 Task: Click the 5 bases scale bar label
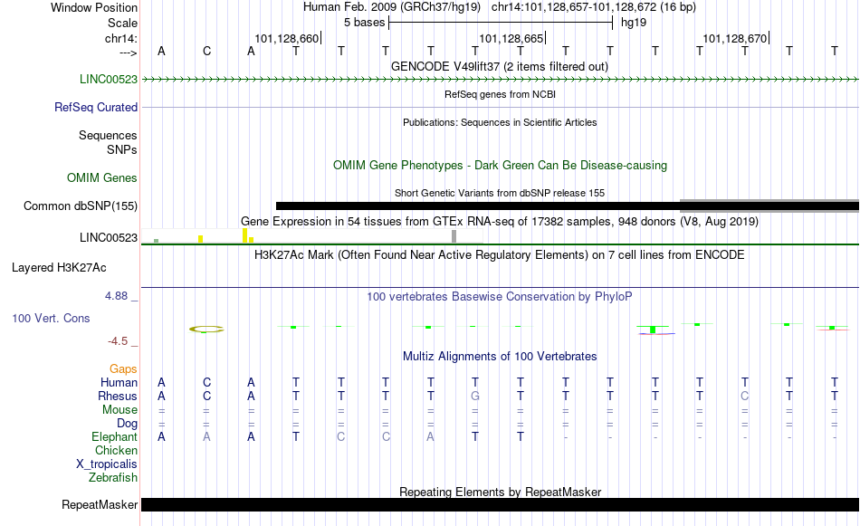[364, 23]
